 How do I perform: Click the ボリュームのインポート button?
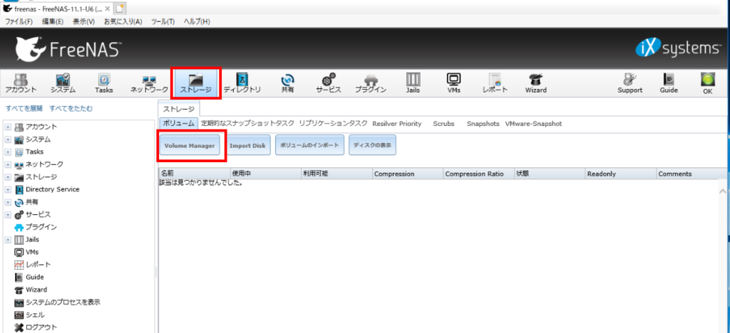(309, 145)
